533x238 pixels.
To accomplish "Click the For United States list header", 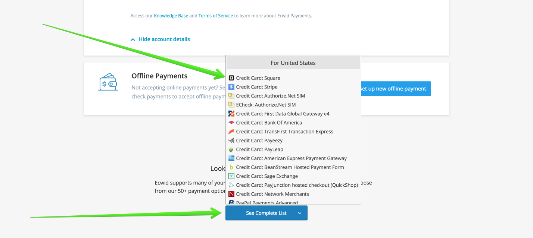I will [293, 63].
